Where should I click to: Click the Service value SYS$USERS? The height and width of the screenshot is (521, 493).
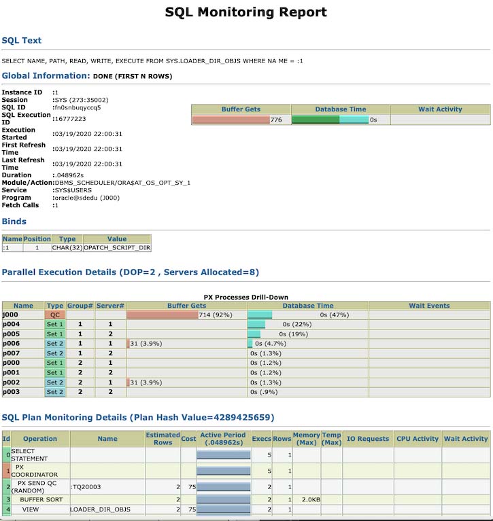[x=73, y=190]
